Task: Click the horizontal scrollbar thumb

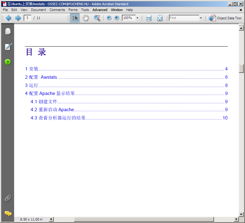Action: tap(144, 219)
